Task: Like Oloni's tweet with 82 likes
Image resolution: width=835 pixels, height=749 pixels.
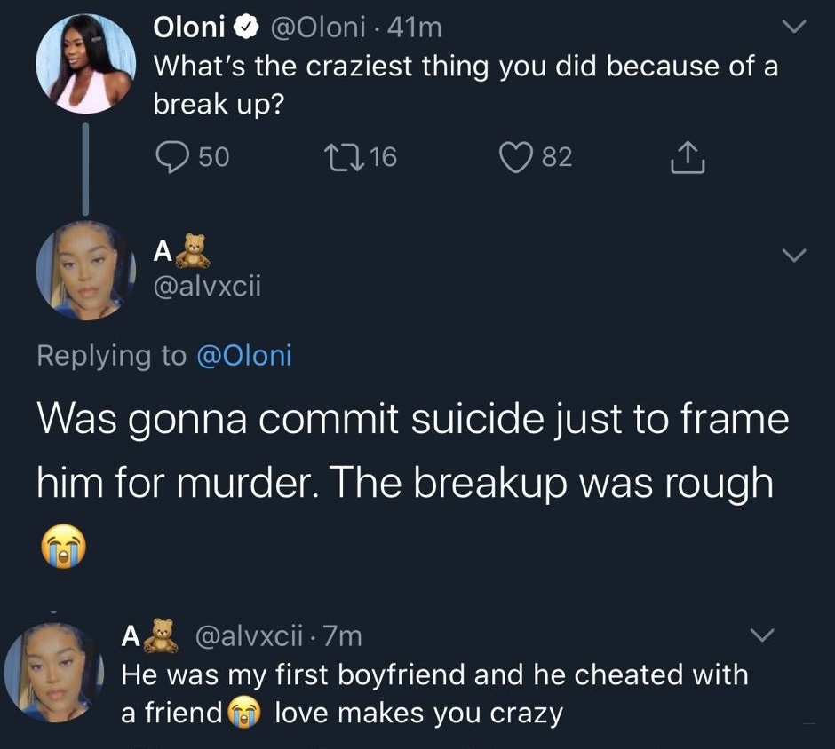Action: [x=514, y=157]
